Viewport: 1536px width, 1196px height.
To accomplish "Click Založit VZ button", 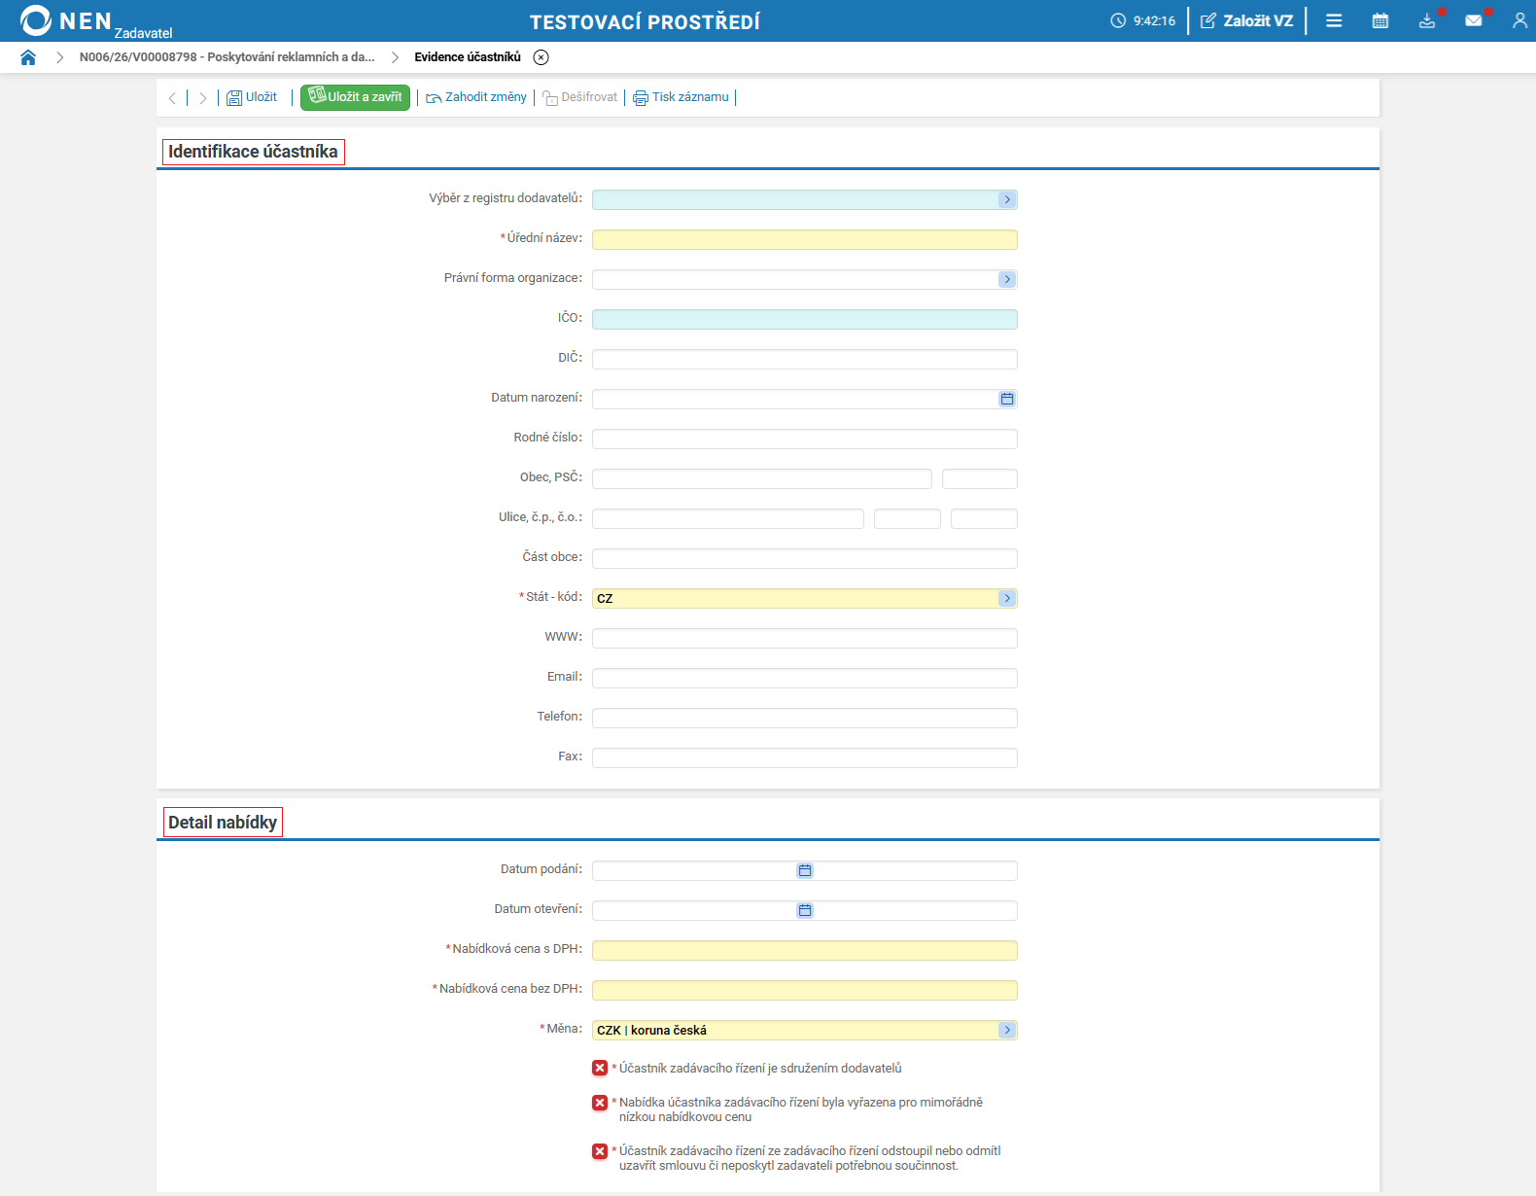I will point(1247,20).
